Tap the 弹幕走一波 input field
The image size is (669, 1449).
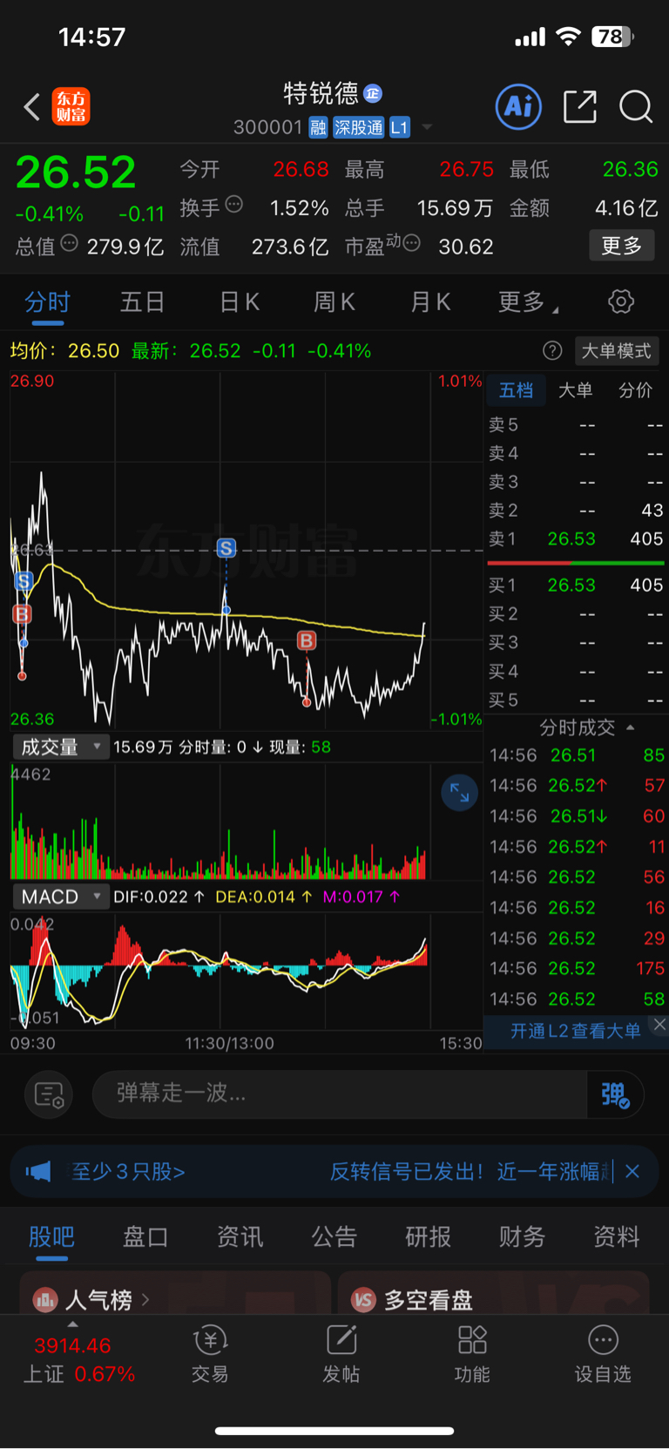pos(340,1093)
